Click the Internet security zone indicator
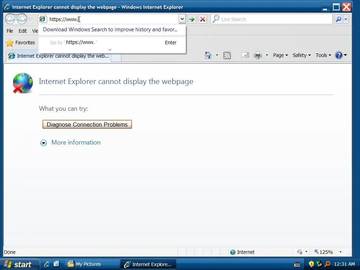The width and height of the screenshot is (360, 270). point(243,252)
